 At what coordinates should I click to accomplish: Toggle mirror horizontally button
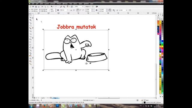point(71,10)
